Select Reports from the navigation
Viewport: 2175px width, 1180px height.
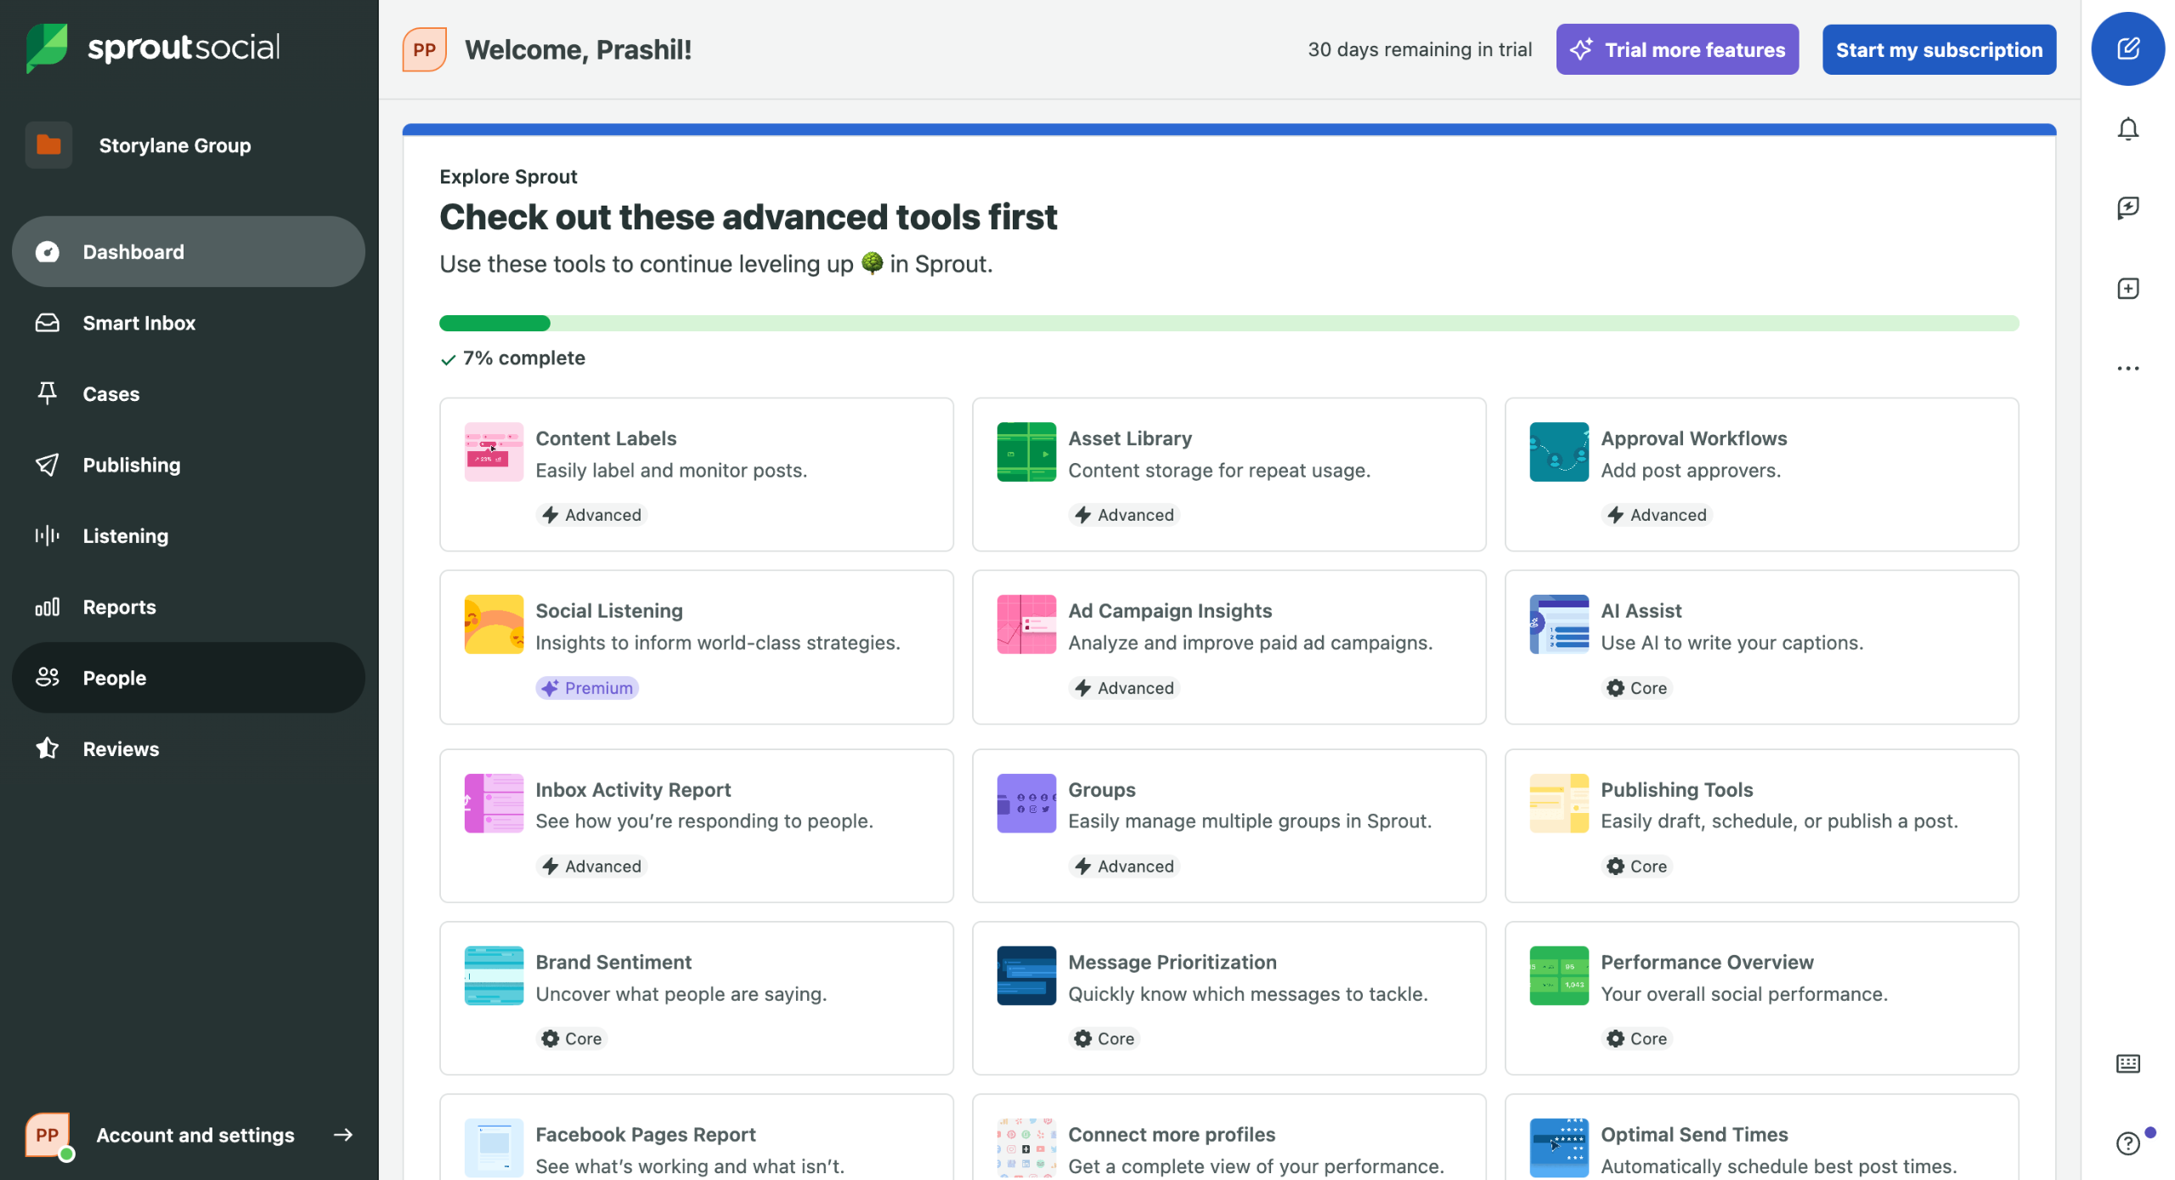(x=119, y=607)
